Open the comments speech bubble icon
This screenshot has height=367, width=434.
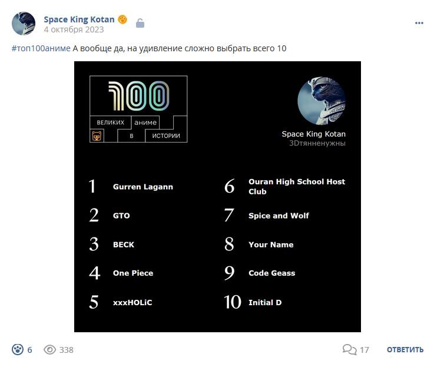click(349, 349)
